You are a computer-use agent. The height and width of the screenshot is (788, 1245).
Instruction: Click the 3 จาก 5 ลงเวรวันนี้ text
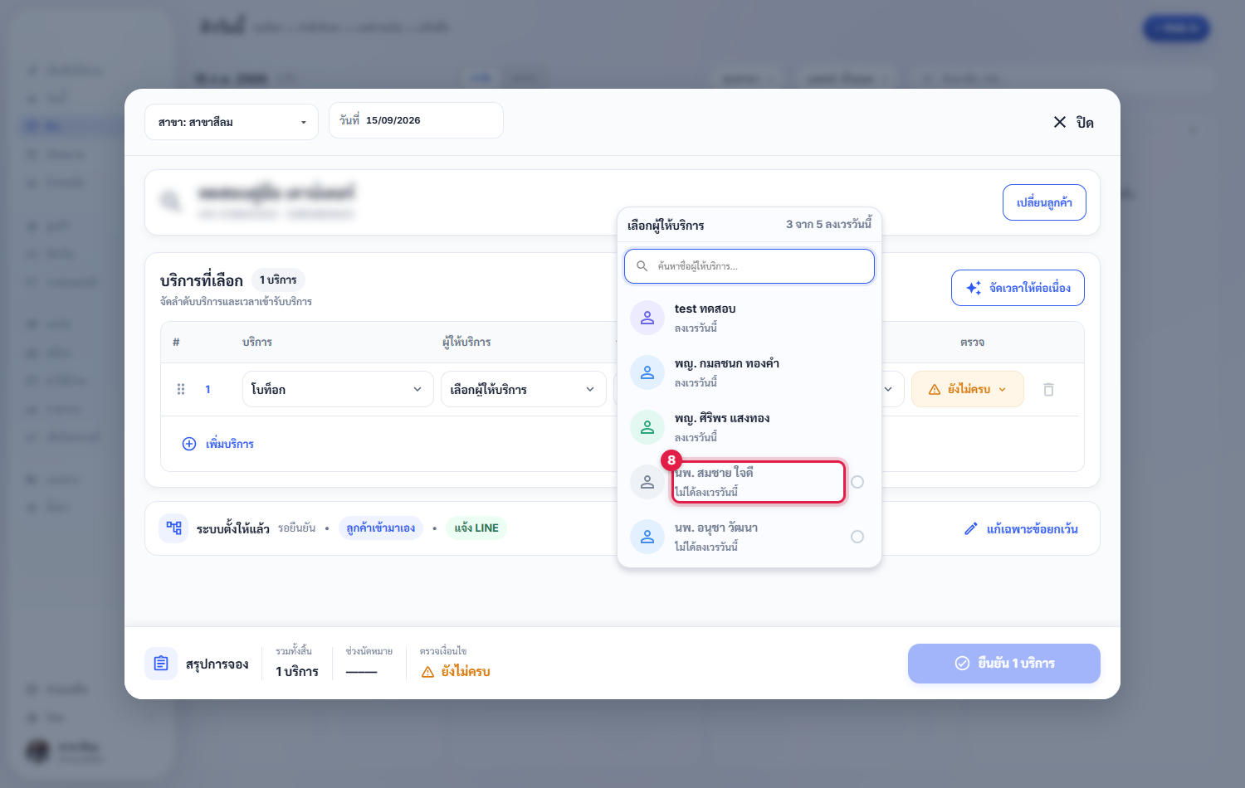pyautogui.click(x=828, y=224)
